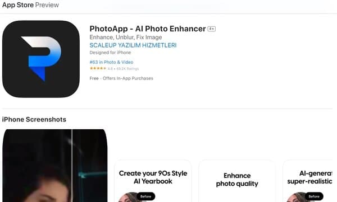337x202 pixels.
Task: Click the 4.6 ratings count text
Action: coord(123,69)
